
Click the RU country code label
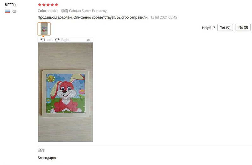tap(14, 11)
